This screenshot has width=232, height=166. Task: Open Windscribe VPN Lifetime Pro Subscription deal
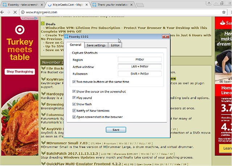tap(124, 30)
